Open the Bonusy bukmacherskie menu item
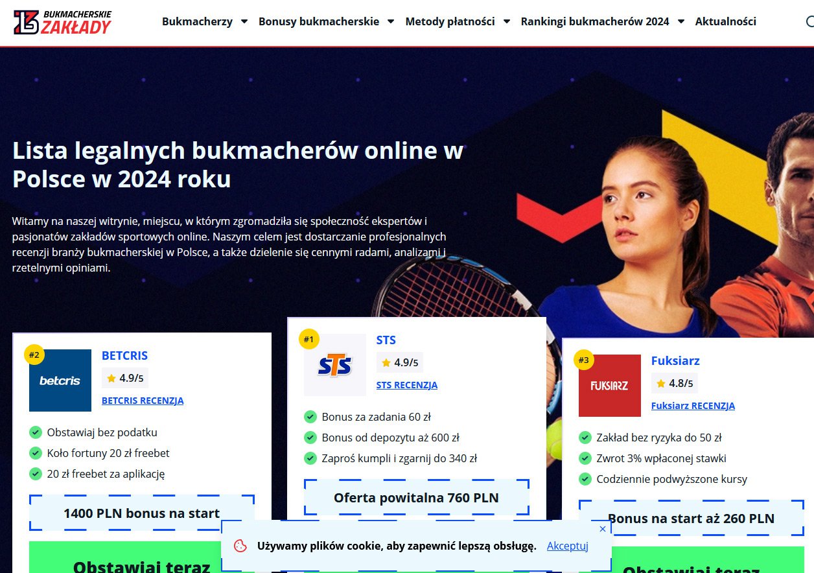 [319, 21]
